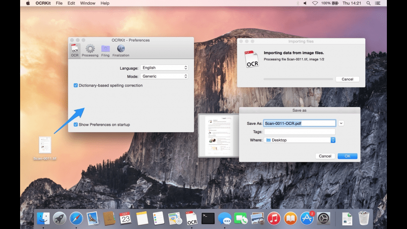Click the volume icon in menu bar
This screenshot has width=407, height=229.
[305, 3]
